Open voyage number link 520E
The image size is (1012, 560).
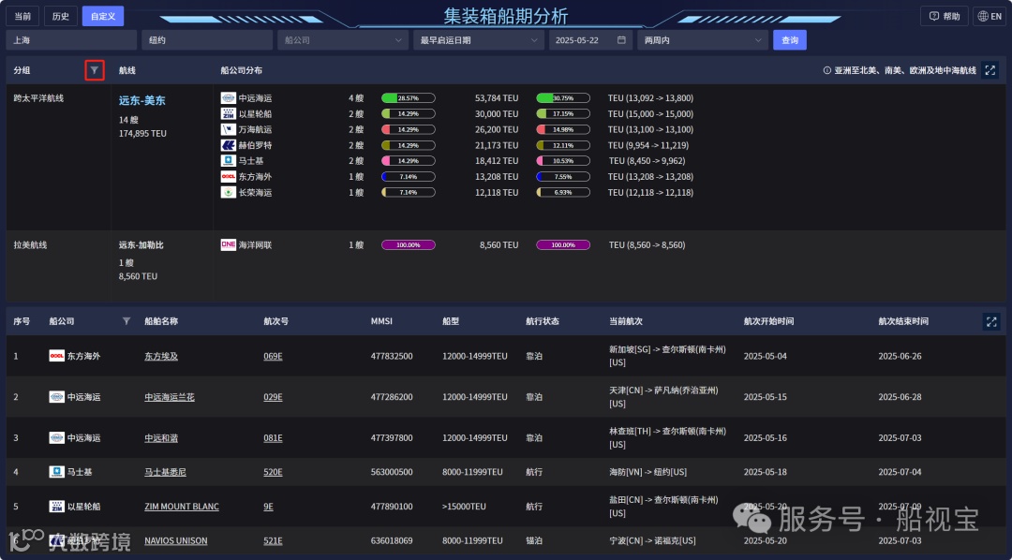coord(273,472)
